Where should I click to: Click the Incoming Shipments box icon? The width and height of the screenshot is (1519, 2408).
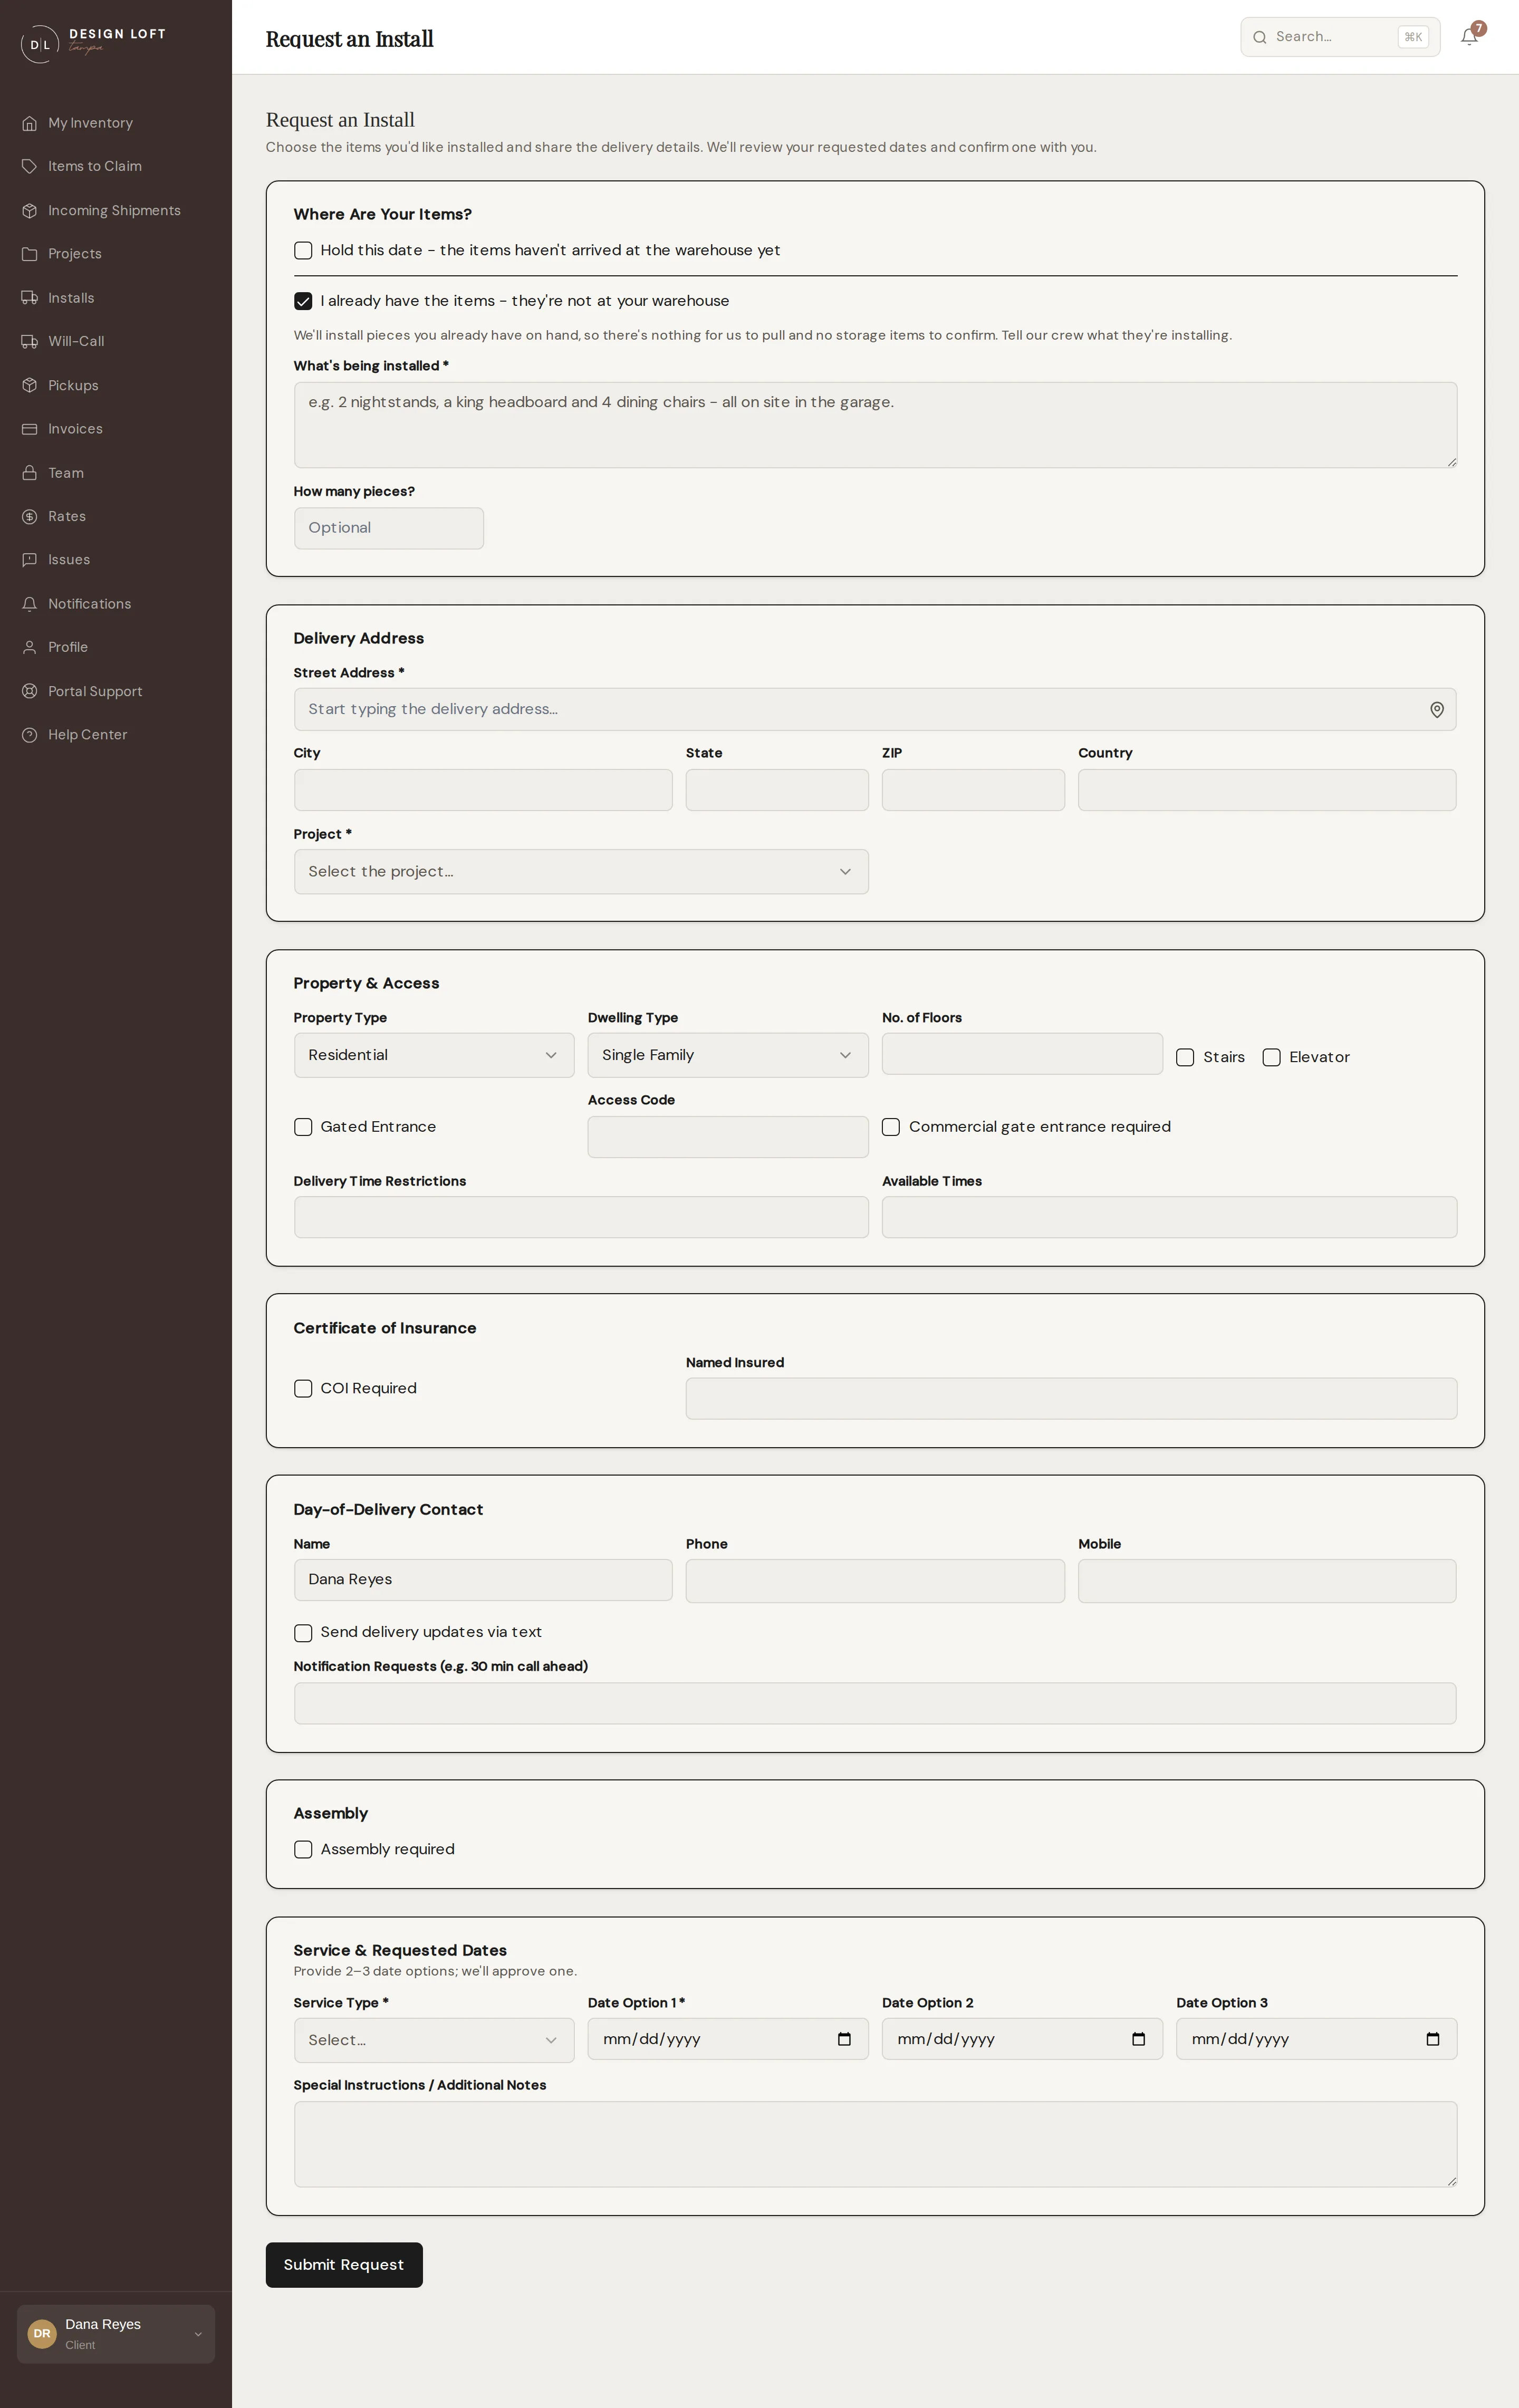coord(30,210)
